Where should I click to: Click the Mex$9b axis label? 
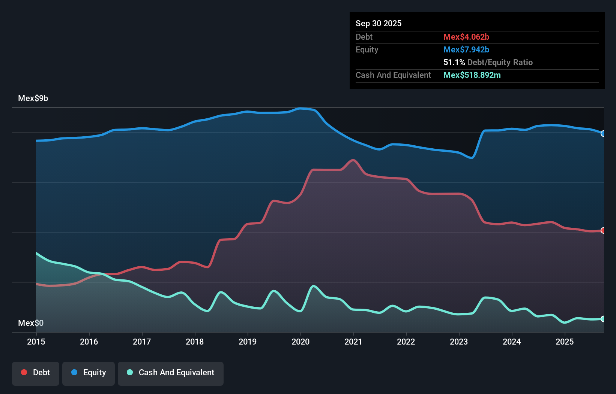(x=33, y=98)
